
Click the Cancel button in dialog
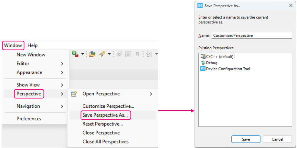click(277, 139)
